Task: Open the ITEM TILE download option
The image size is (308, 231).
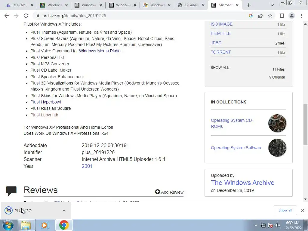Action: click(x=220, y=33)
